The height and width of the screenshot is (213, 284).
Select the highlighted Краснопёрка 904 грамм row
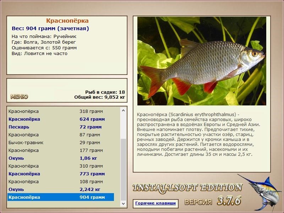click(61, 197)
